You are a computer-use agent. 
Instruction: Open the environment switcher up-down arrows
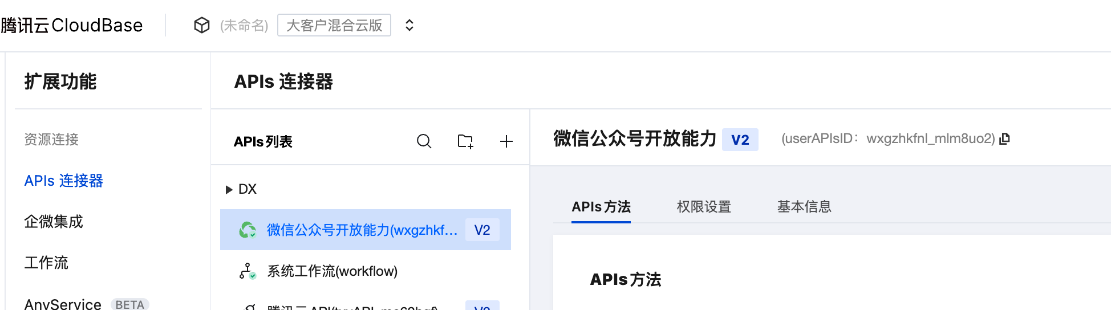click(409, 25)
